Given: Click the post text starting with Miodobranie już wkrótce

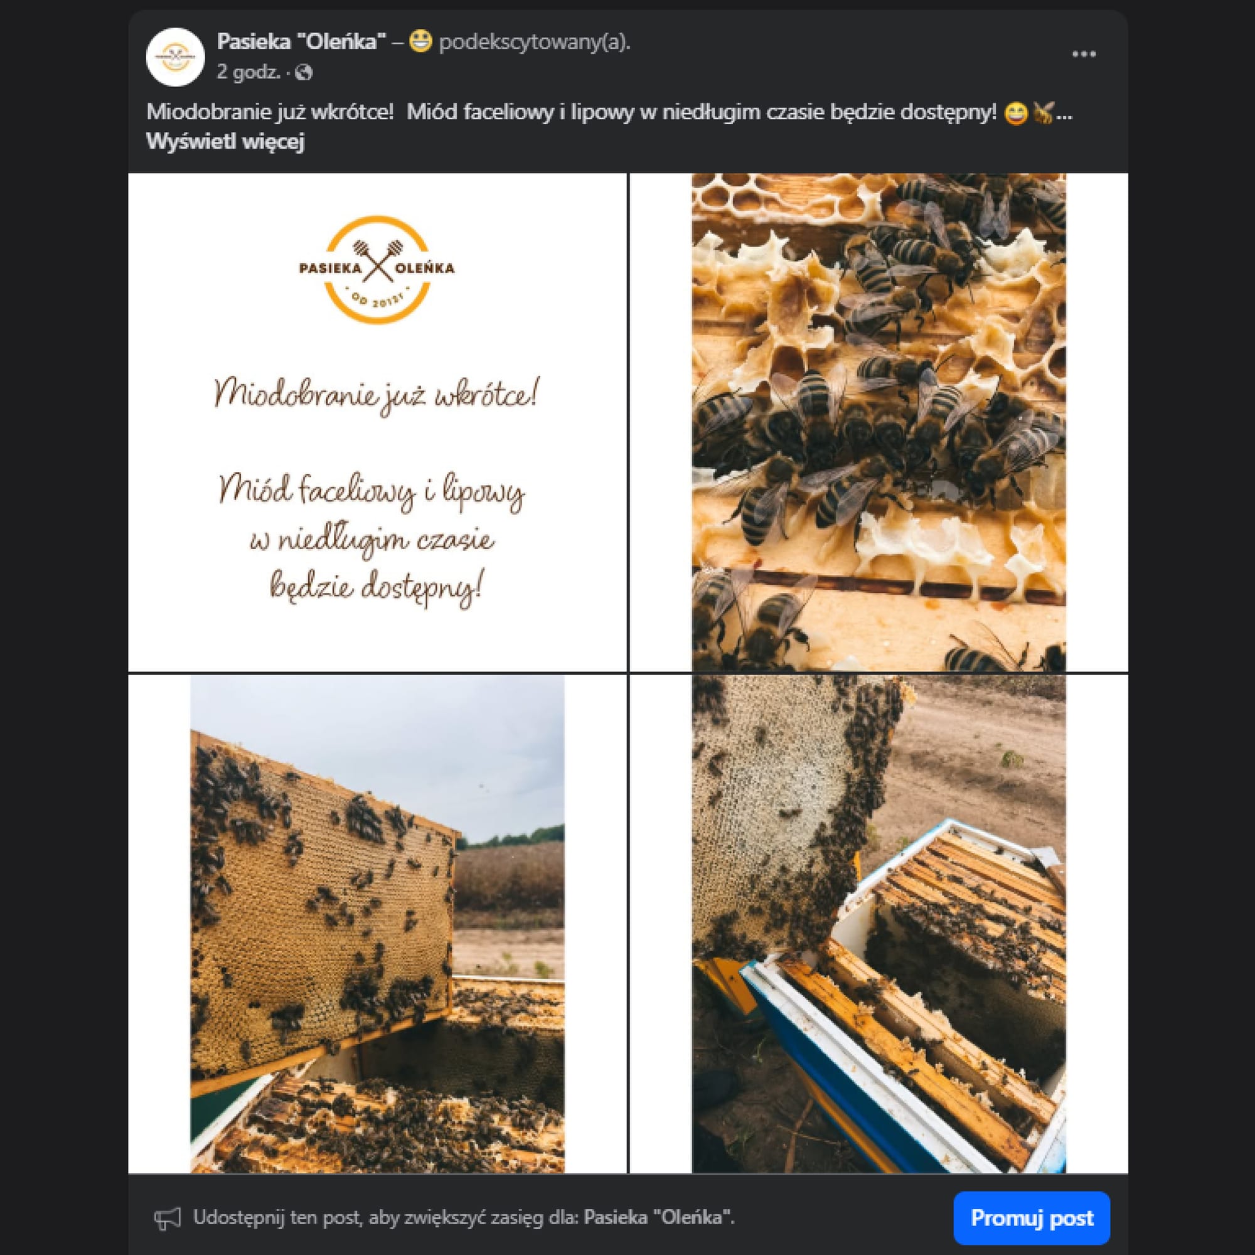Looking at the screenshot, I should point(609,113).
